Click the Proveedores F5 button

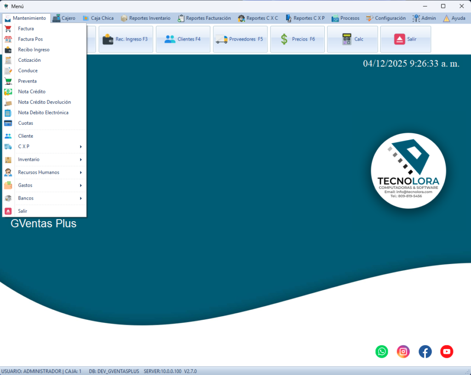tap(240, 39)
